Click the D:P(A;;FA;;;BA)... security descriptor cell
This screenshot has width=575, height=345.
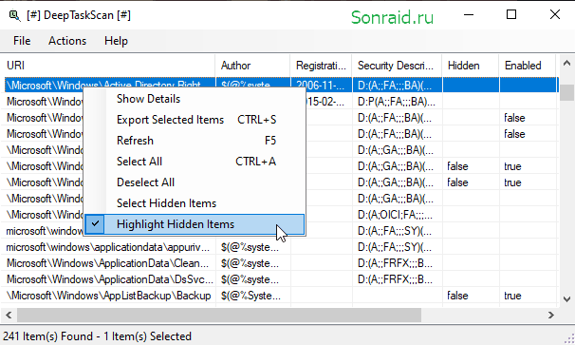click(397, 102)
